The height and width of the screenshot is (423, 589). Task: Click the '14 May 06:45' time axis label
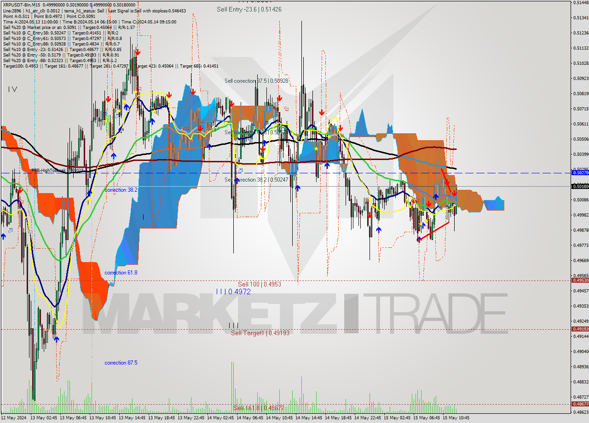[x=250, y=418]
